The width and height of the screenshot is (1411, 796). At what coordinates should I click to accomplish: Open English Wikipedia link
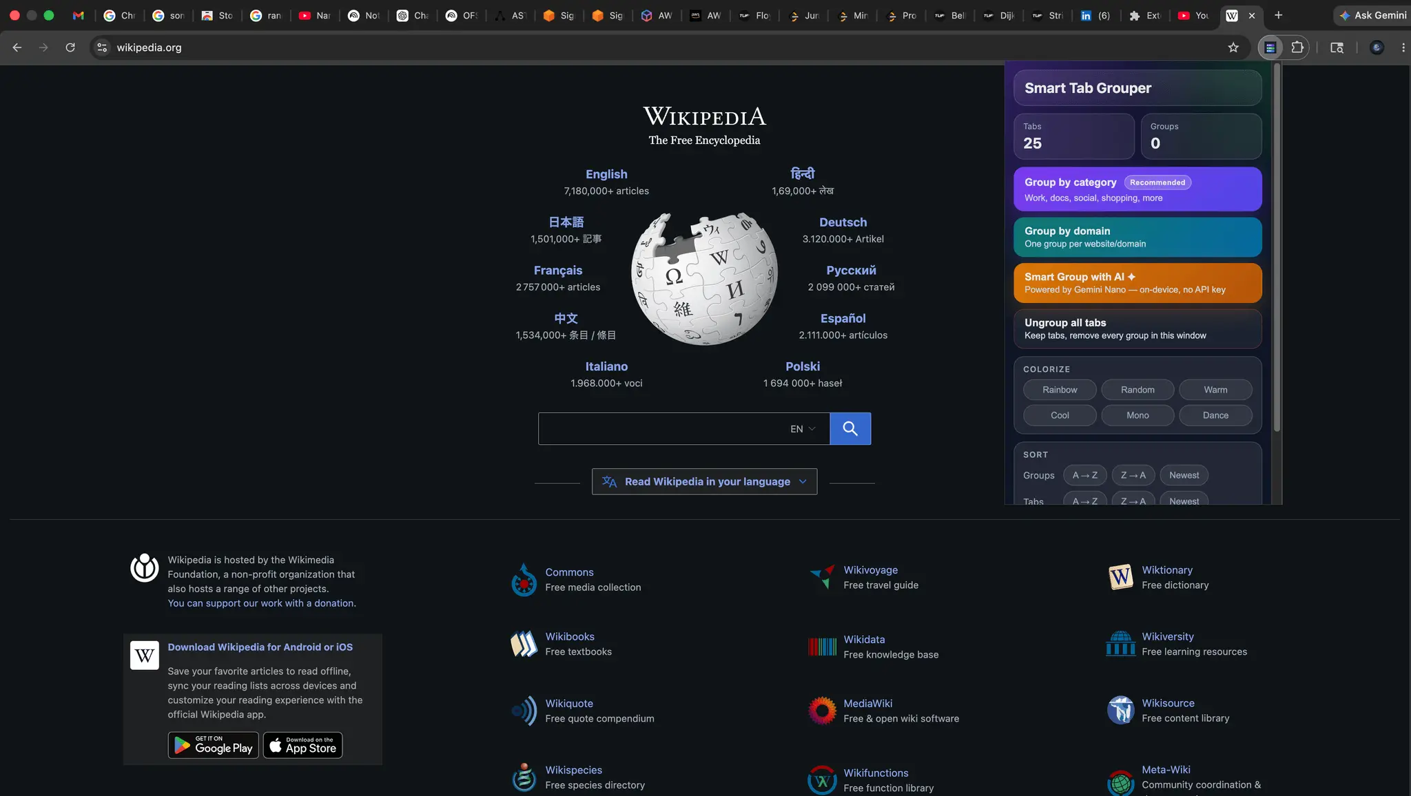pyautogui.click(x=606, y=174)
